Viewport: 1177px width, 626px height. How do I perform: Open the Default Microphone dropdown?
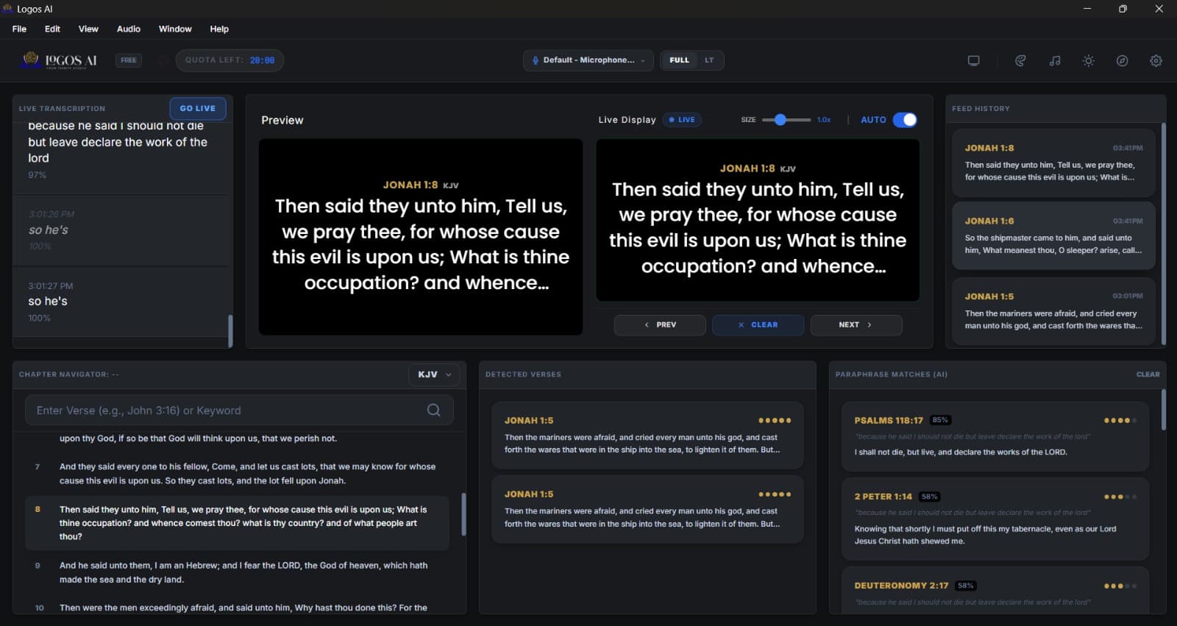pos(588,60)
